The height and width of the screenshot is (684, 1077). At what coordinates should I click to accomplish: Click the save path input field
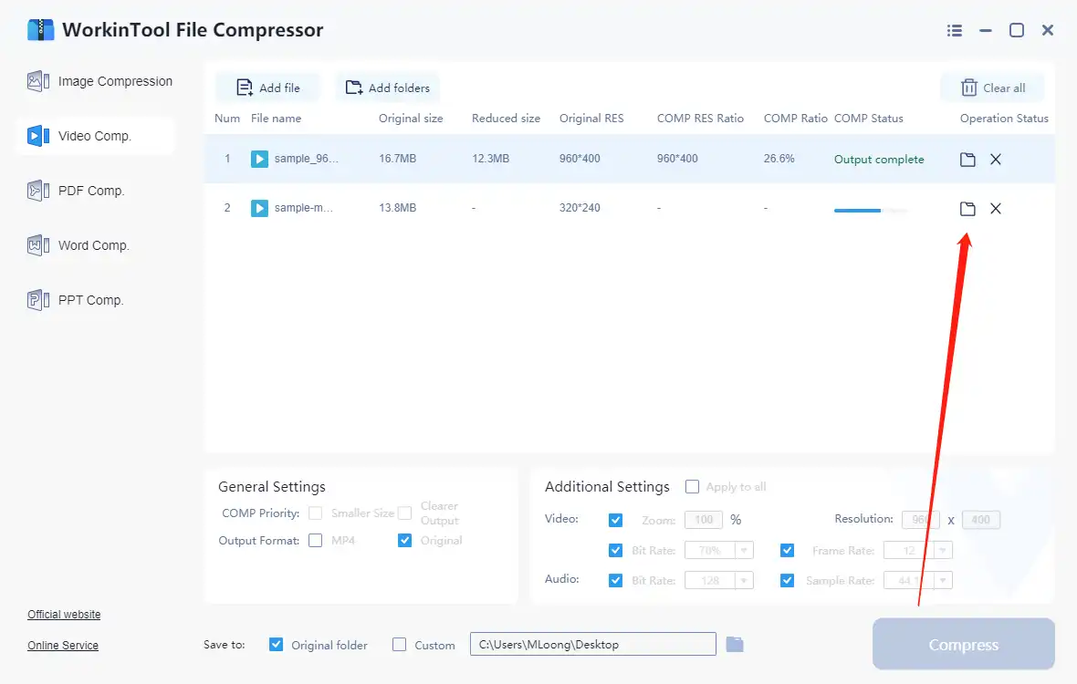(592, 644)
